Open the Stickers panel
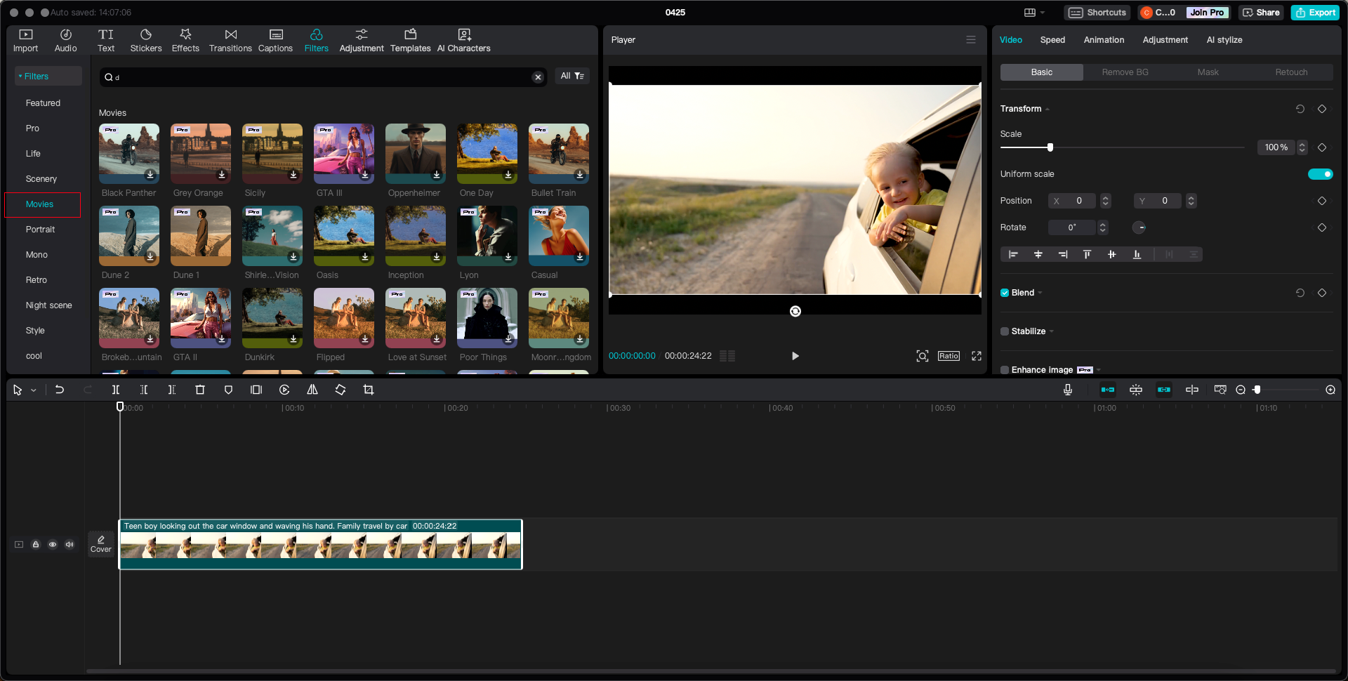Image resolution: width=1348 pixels, height=681 pixels. click(146, 41)
